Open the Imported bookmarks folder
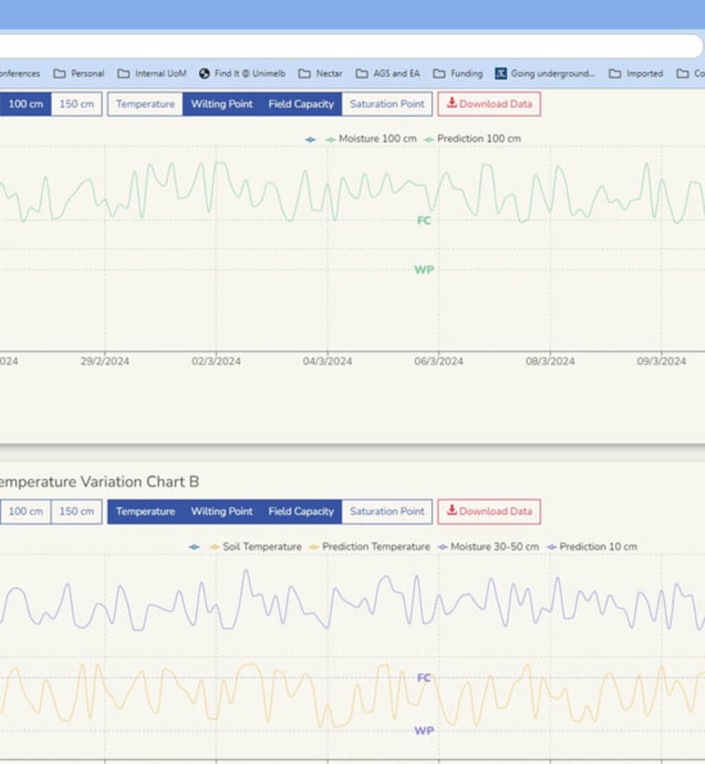Viewport: 705px width, 764px height. click(636, 74)
